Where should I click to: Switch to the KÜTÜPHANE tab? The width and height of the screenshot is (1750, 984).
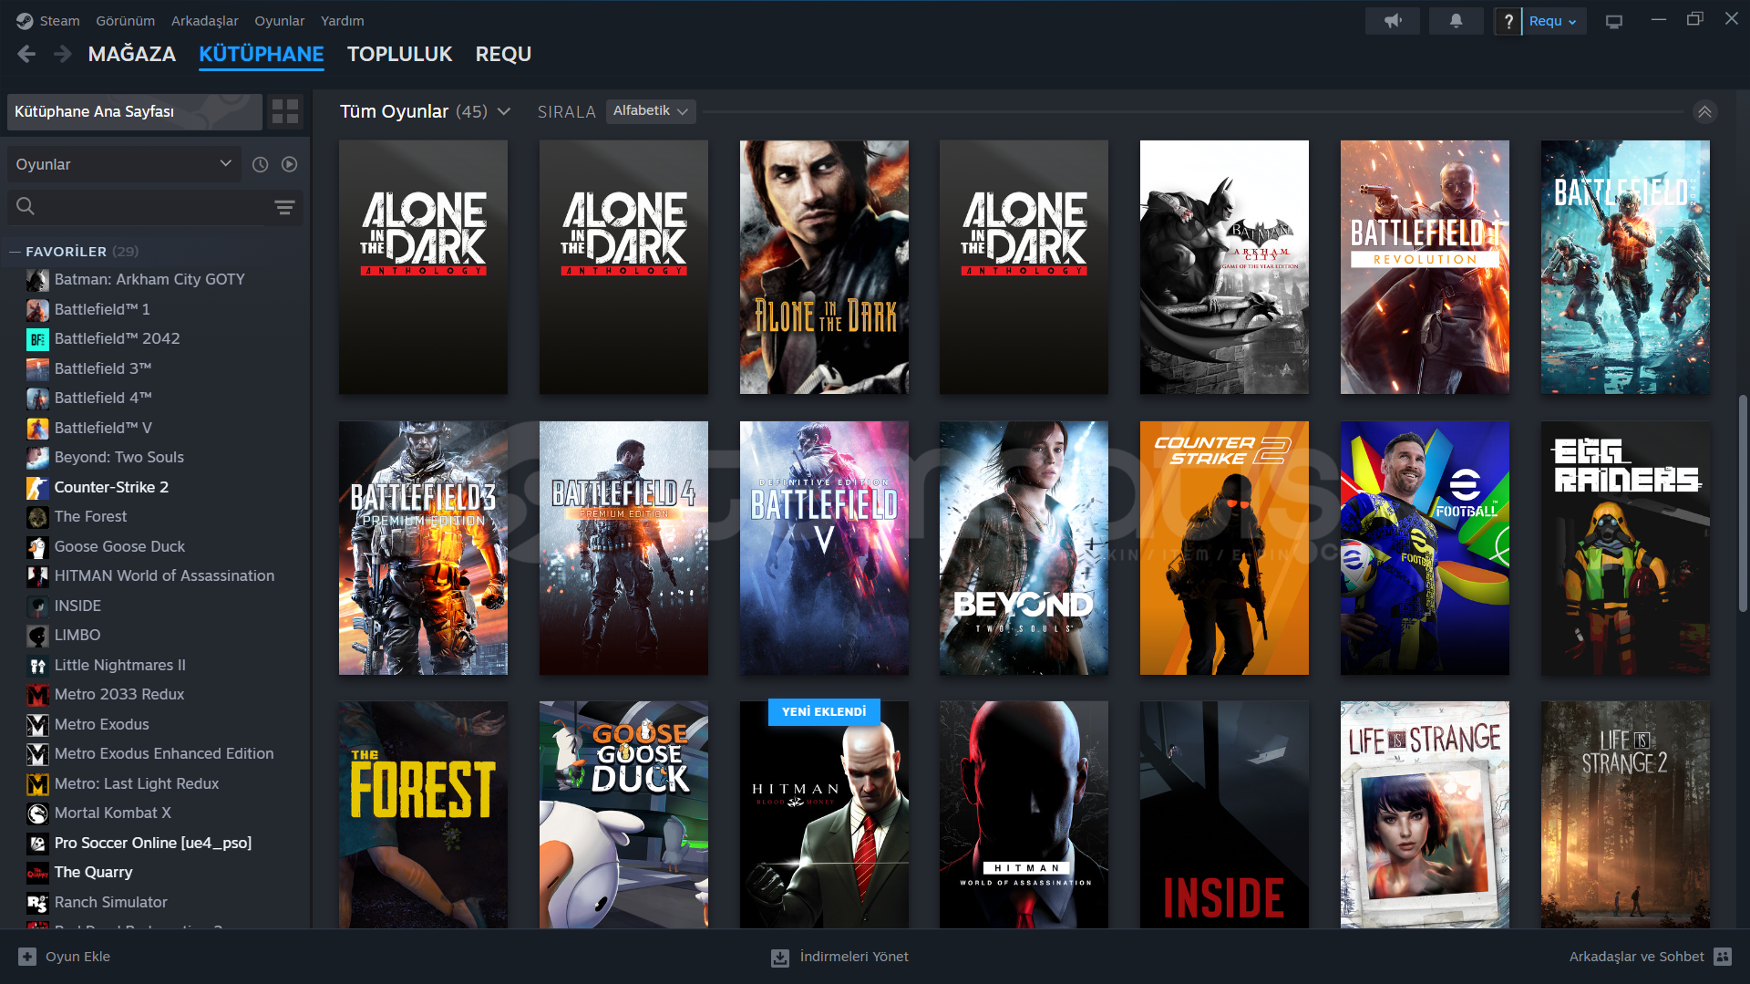coord(261,55)
